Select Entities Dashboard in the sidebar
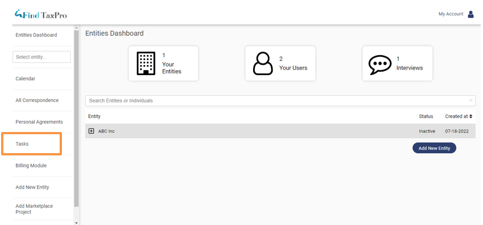This screenshot has width=483, height=225. [36, 35]
